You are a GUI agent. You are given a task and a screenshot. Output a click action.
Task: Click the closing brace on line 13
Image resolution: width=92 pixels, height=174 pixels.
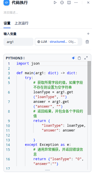click(34, 140)
